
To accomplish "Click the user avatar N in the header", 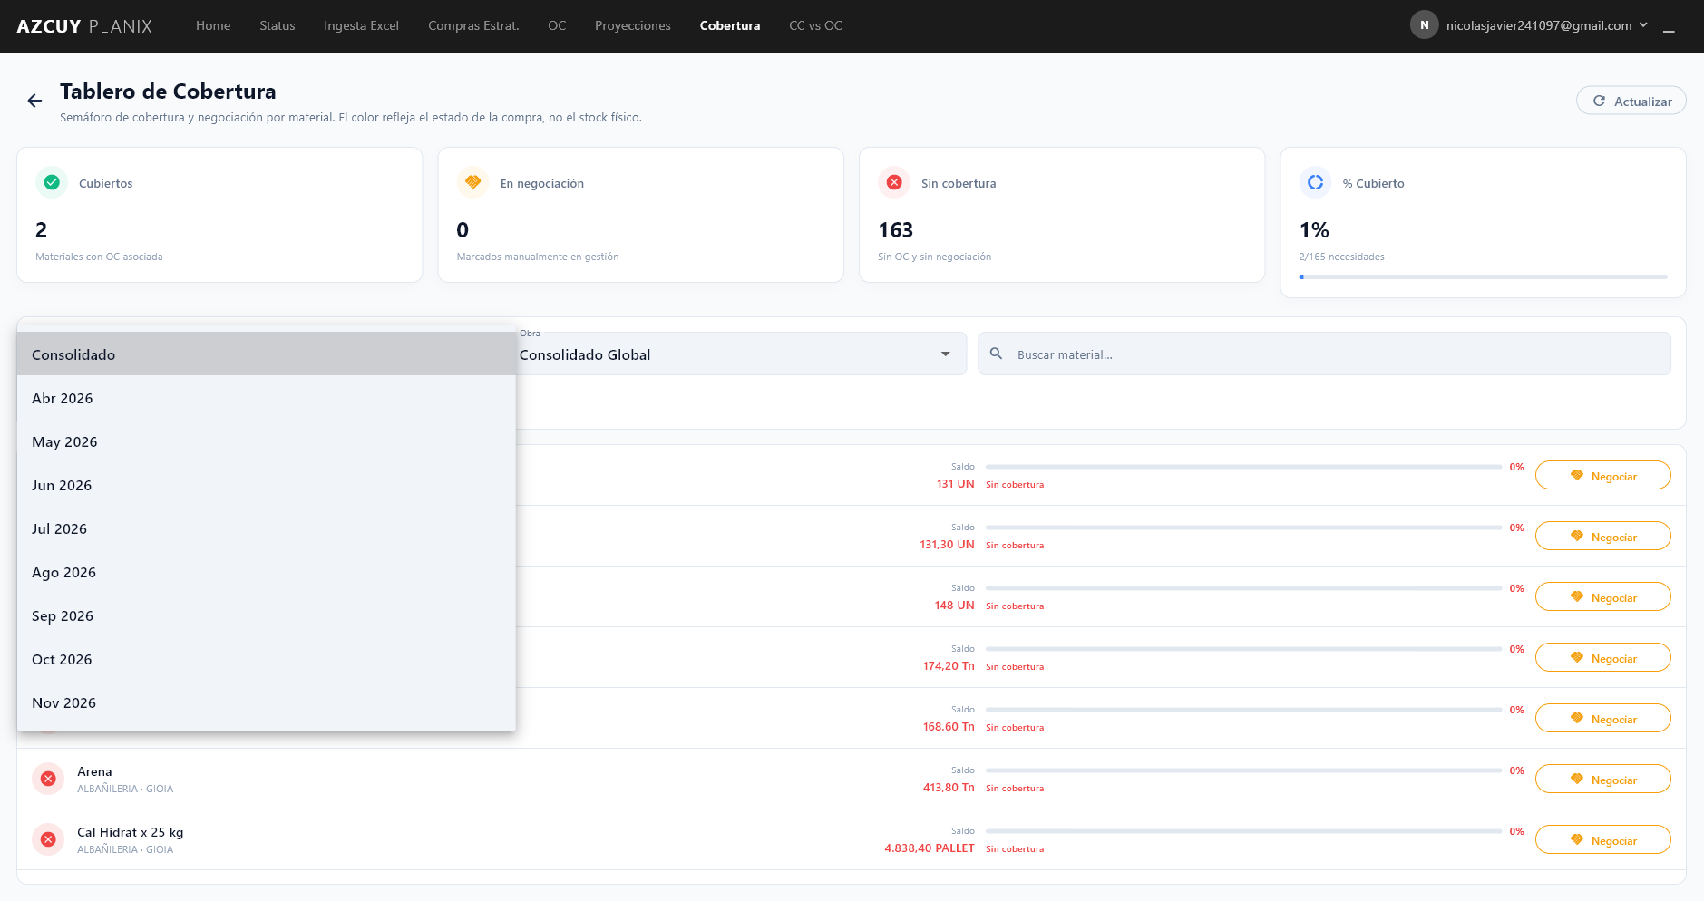I will (1424, 25).
